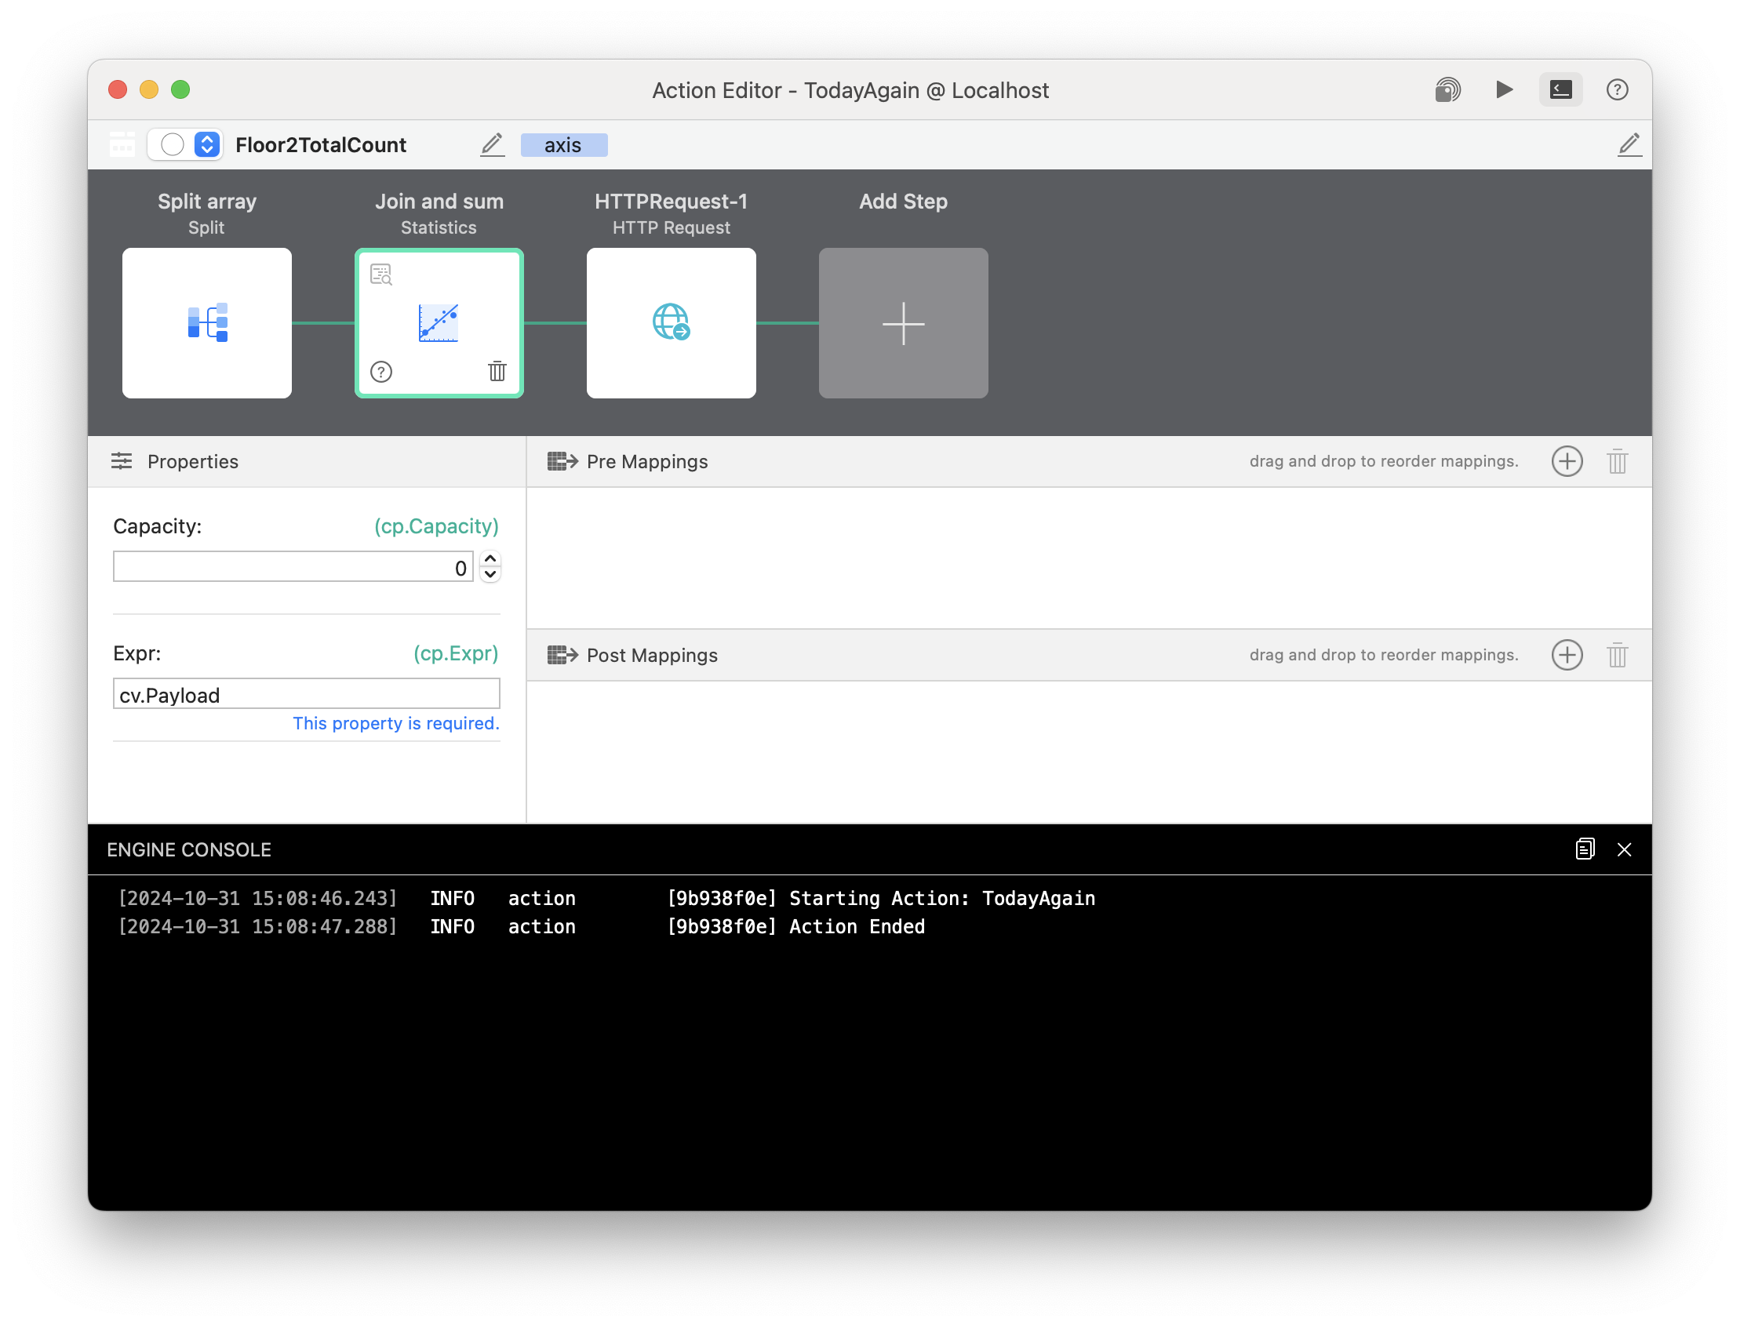Click the Post Mappings header icon
Viewport: 1740px width, 1327px height.
coord(562,655)
